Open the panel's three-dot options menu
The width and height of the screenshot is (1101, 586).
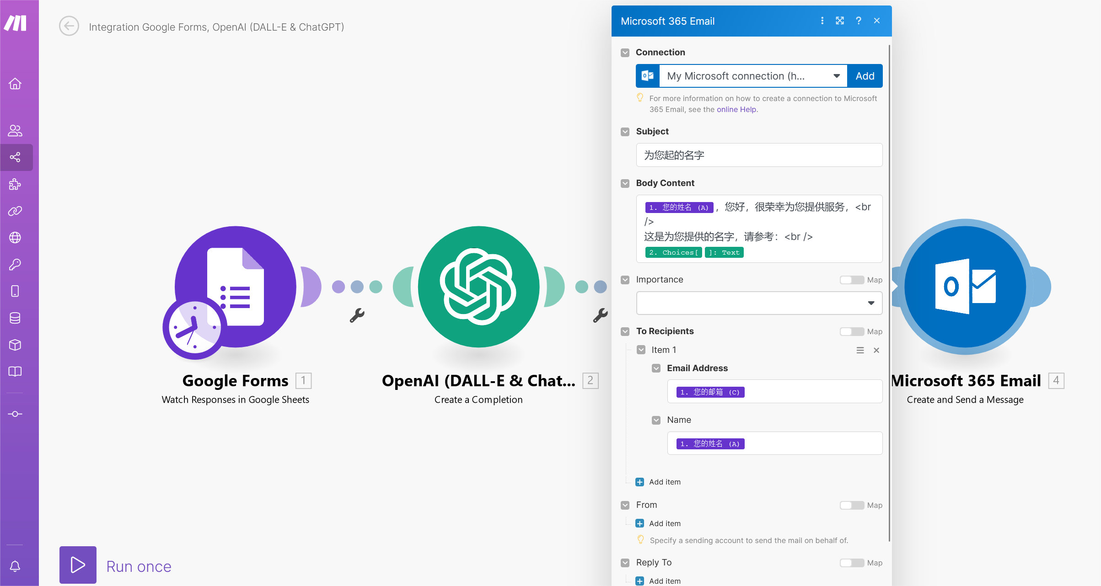coord(822,21)
